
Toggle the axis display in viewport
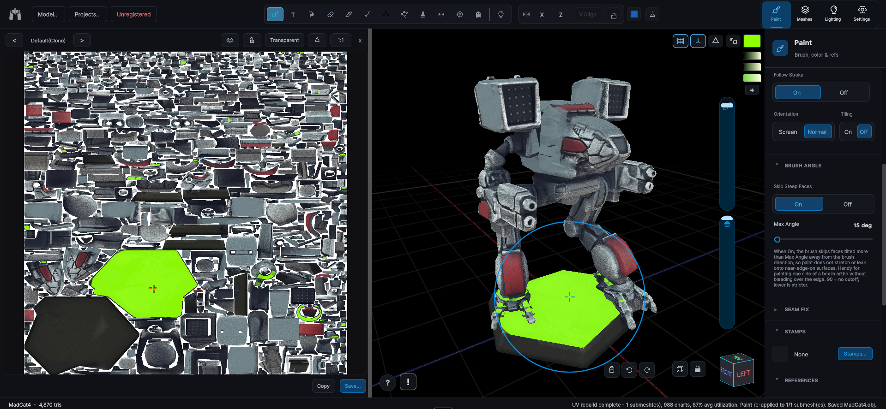(x=698, y=41)
